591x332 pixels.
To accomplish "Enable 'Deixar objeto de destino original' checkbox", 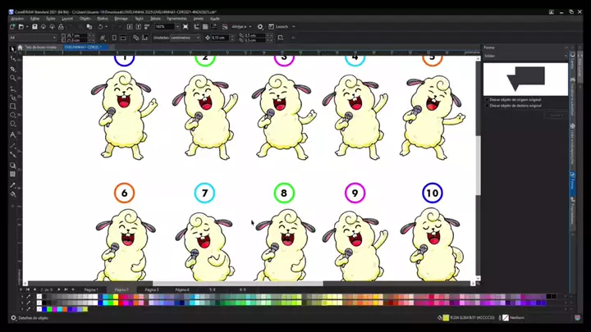I will point(488,105).
